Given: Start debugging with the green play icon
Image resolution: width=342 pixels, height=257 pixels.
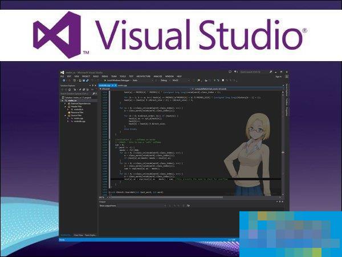Looking at the screenshot, I should click(105, 81).
